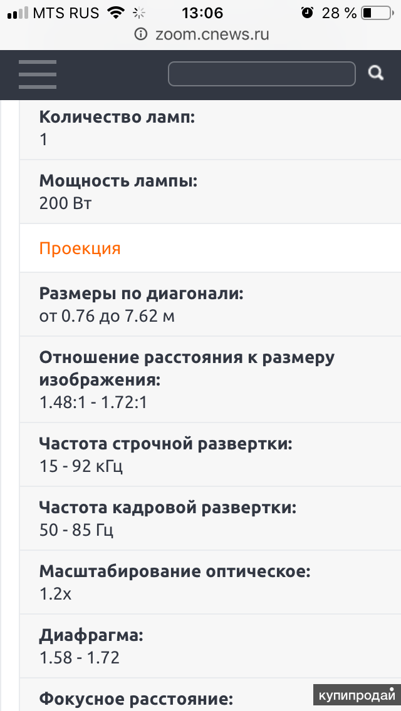Tap the Частота строчной развертки entry
The width and height of the screenshot is (401, 711).
[x=211, y=455]
